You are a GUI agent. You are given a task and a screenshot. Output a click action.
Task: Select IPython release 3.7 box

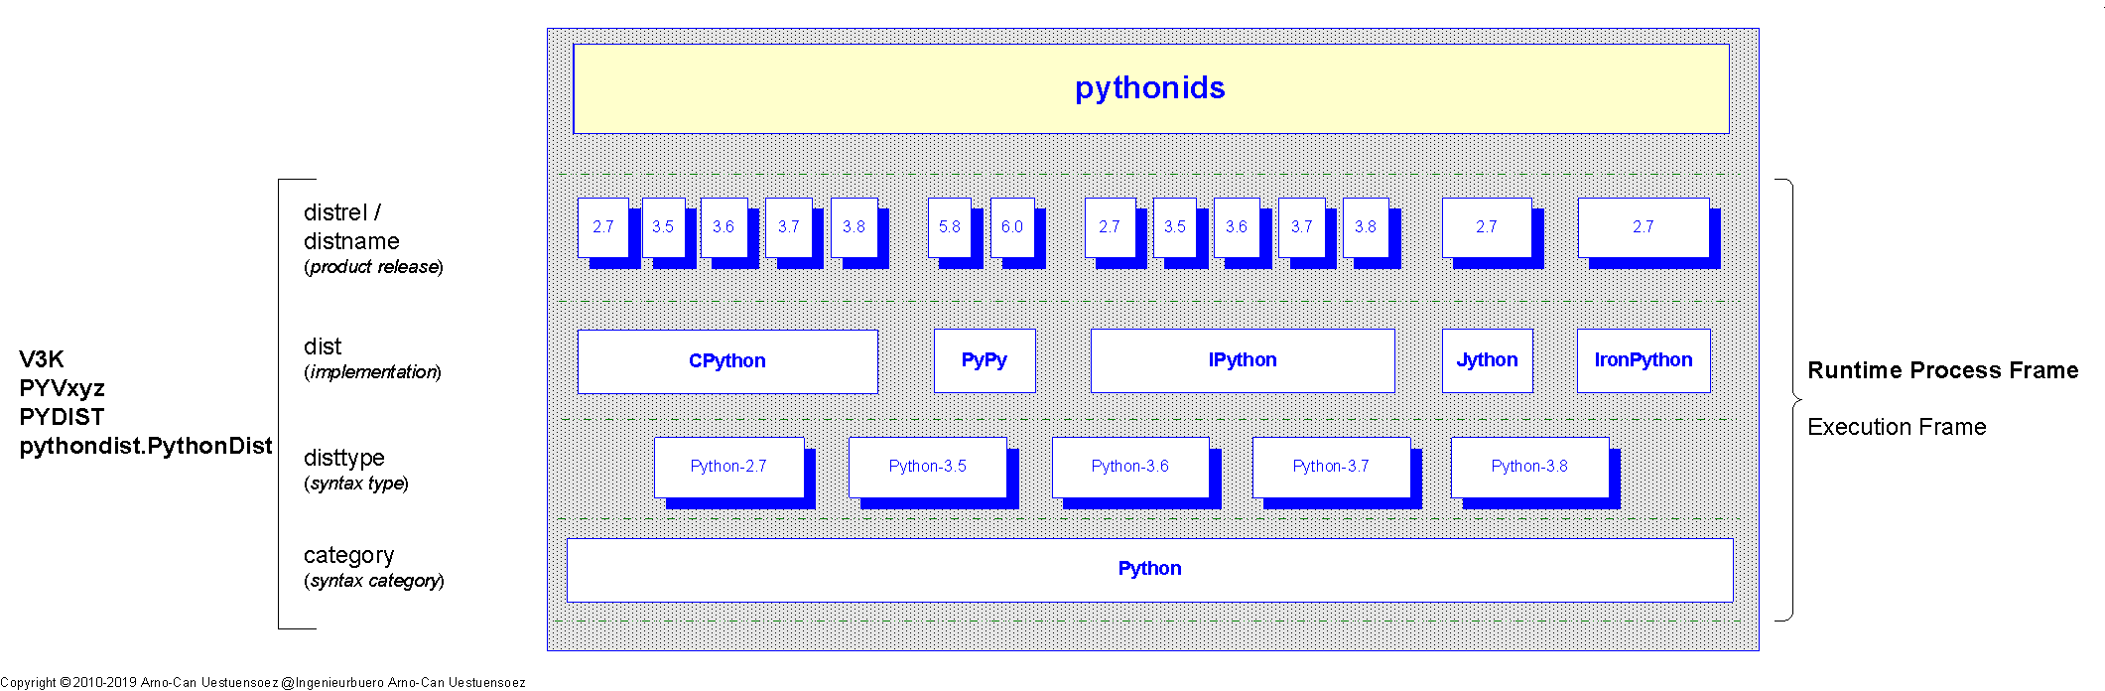tap(1302, 227)
